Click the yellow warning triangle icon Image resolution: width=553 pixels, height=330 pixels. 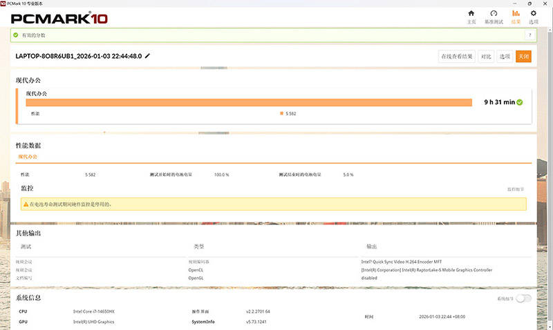(x=26, y=204)
